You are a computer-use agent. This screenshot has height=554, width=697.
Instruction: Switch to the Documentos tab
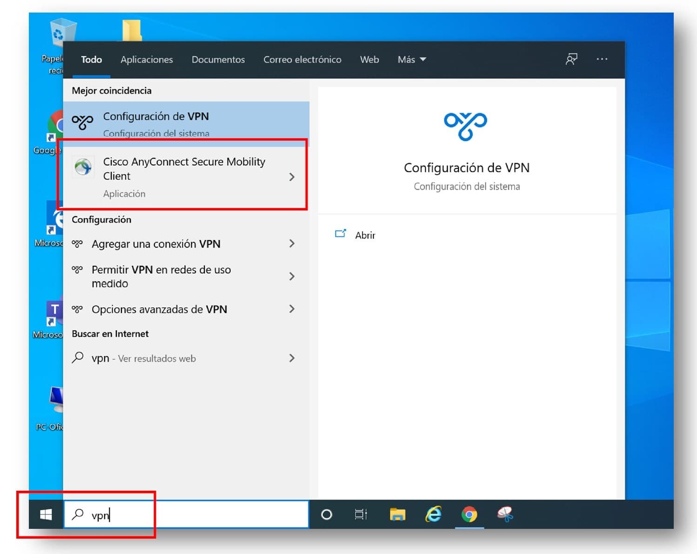218,60
